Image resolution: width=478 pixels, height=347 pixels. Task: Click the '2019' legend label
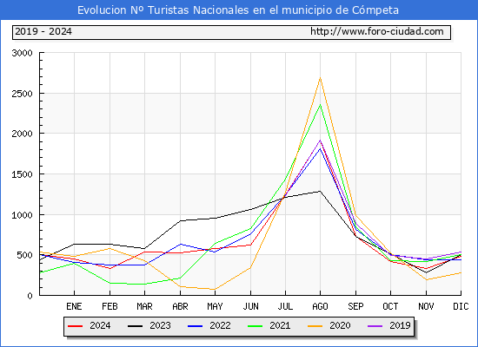pyautogui.click(x=400, y=325)
